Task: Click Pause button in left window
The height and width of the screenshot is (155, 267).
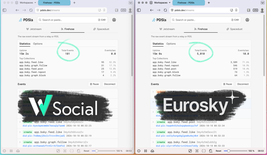Action: 95,84
